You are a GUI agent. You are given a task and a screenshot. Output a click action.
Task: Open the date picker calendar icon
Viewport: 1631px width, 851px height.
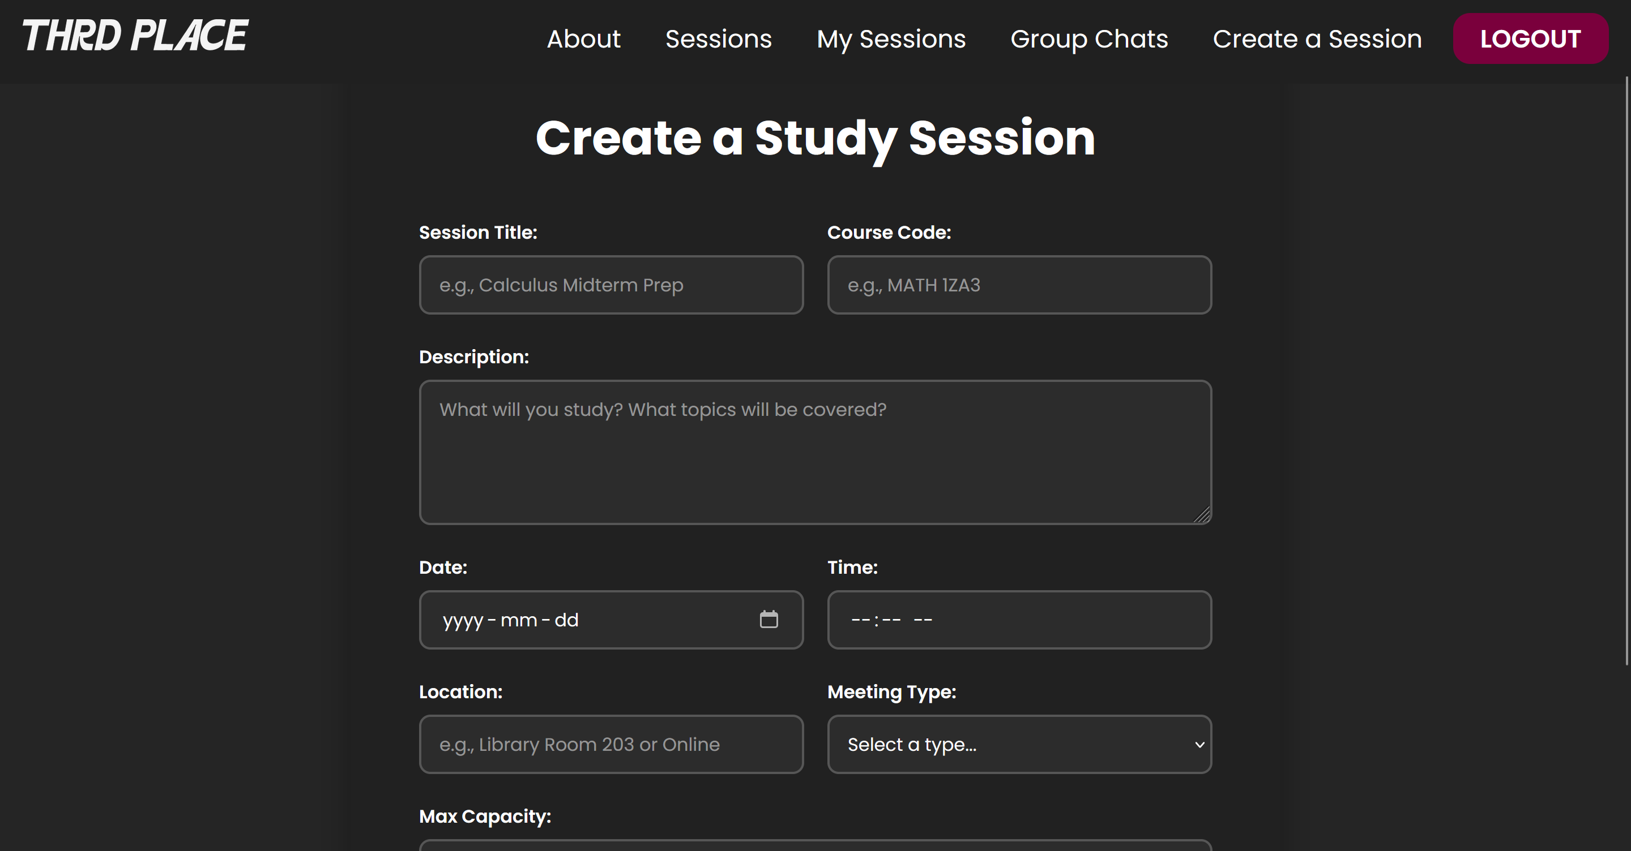click(768, 620)
